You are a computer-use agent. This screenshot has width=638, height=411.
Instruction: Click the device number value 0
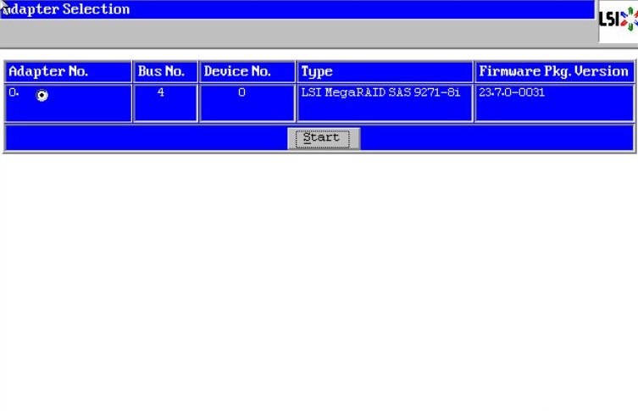click(241, 92)
